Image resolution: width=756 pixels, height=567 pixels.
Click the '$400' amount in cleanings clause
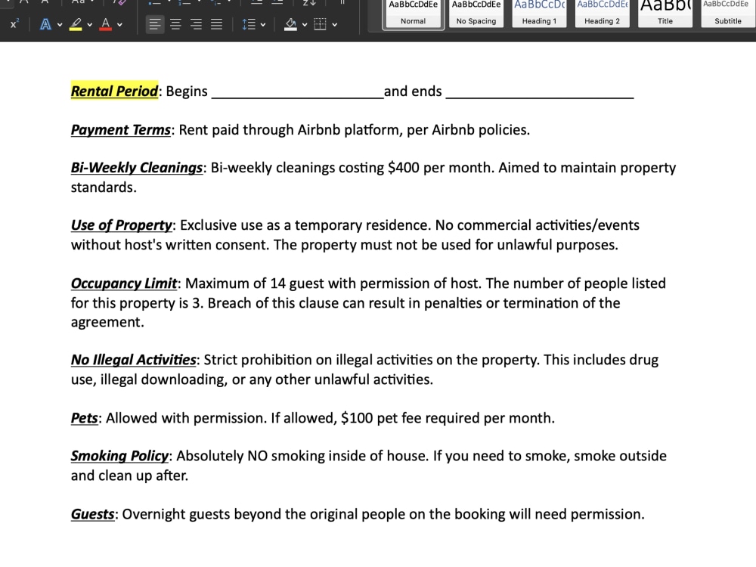click(404, 168)
